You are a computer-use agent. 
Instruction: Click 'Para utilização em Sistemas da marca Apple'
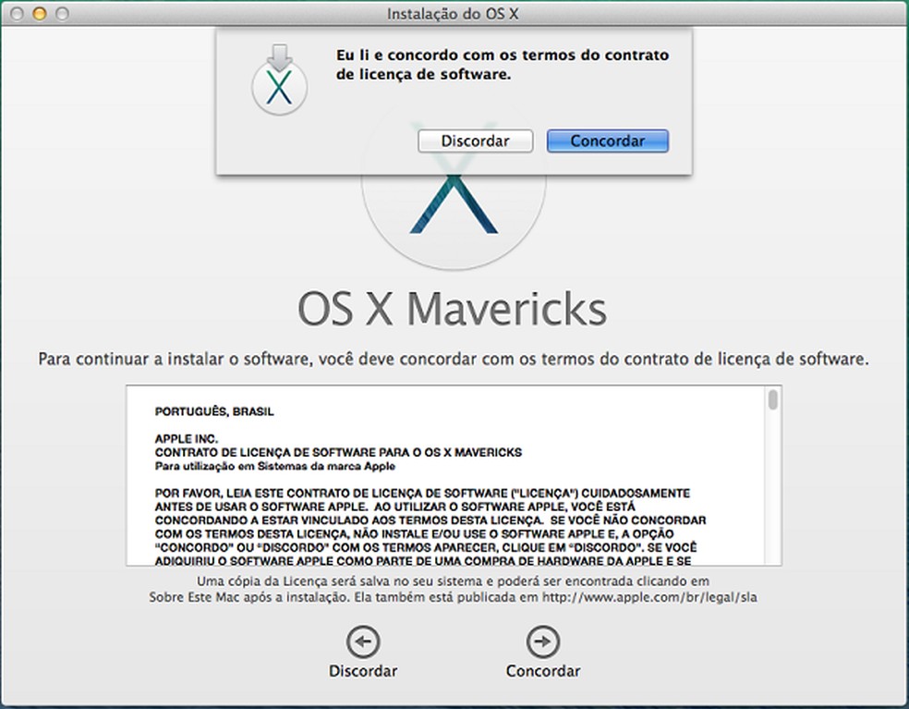274,466
